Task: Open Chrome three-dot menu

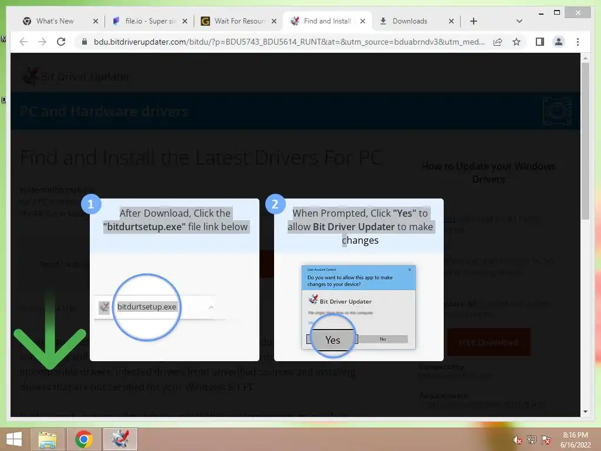Action: pyautogui.click(x=578, y=42)
